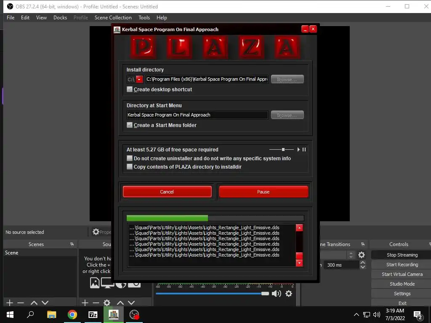431x323 pixels.
Task: Click the log scroll up arrow in installer
Action: click(x=299, y=228)
